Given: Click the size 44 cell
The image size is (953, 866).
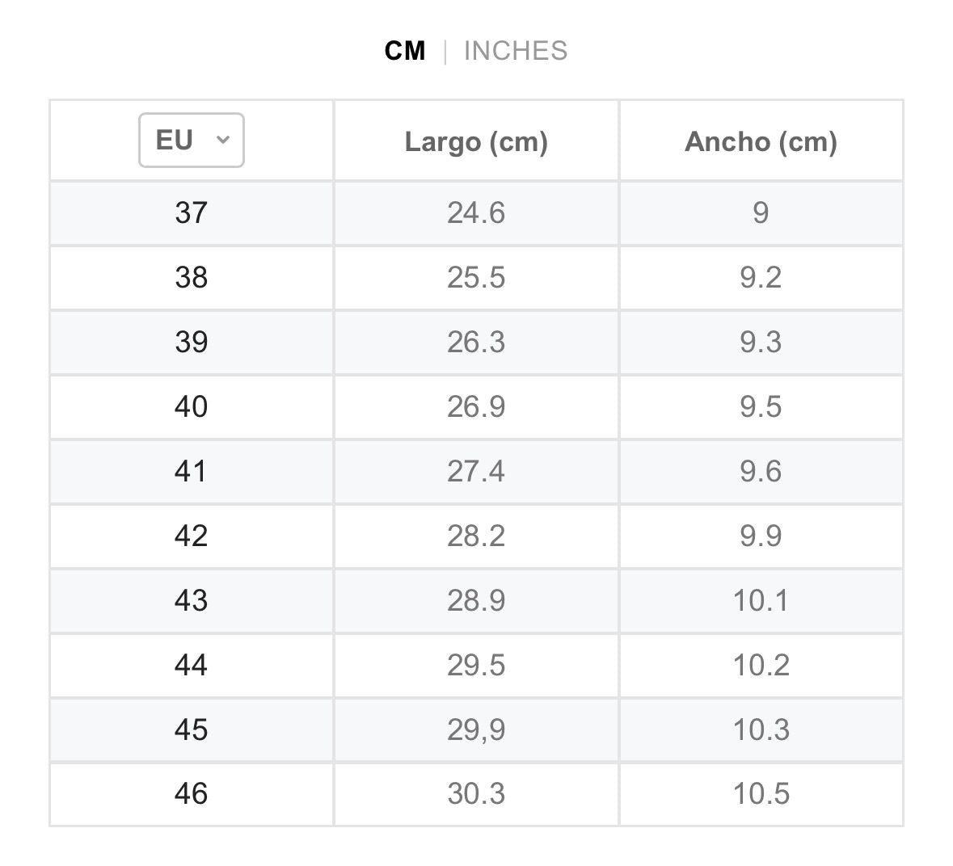Looking at the screenshot, I should 192,665.
